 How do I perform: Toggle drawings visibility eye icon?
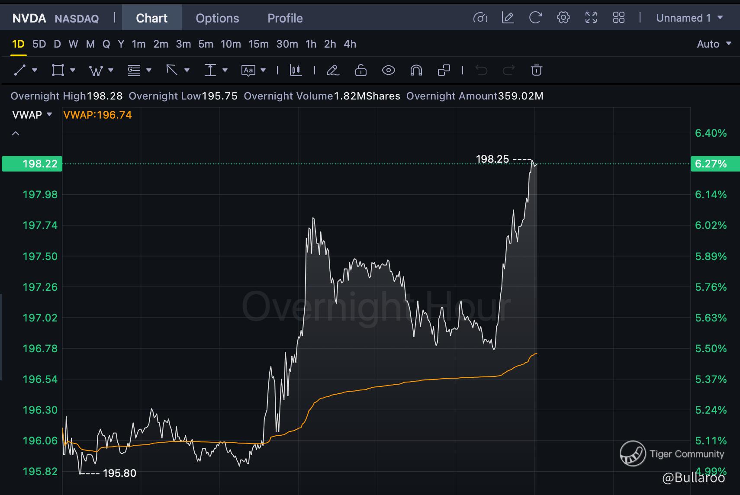click(388, 70)
